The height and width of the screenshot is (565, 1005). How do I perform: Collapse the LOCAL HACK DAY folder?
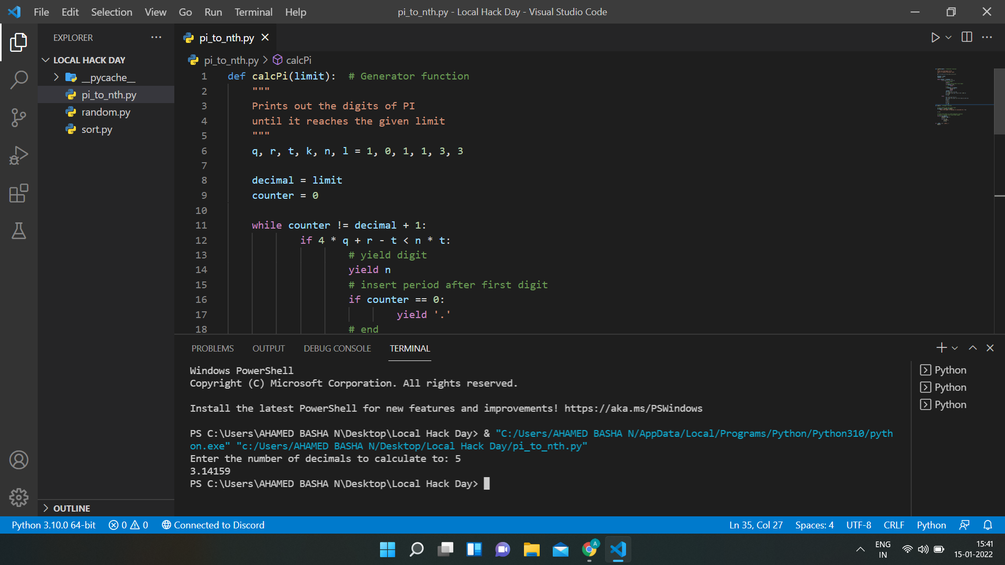click(x=45, y=60)
